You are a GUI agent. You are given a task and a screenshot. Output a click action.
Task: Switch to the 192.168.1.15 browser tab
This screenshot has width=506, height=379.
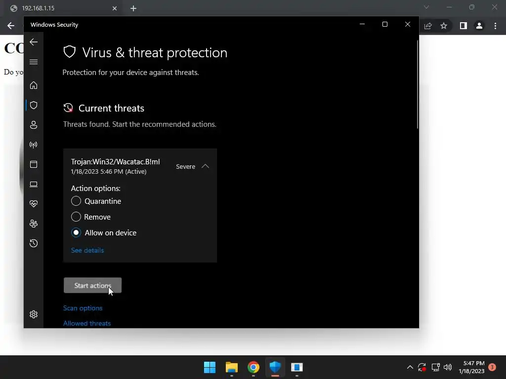(x=63, y=8)
